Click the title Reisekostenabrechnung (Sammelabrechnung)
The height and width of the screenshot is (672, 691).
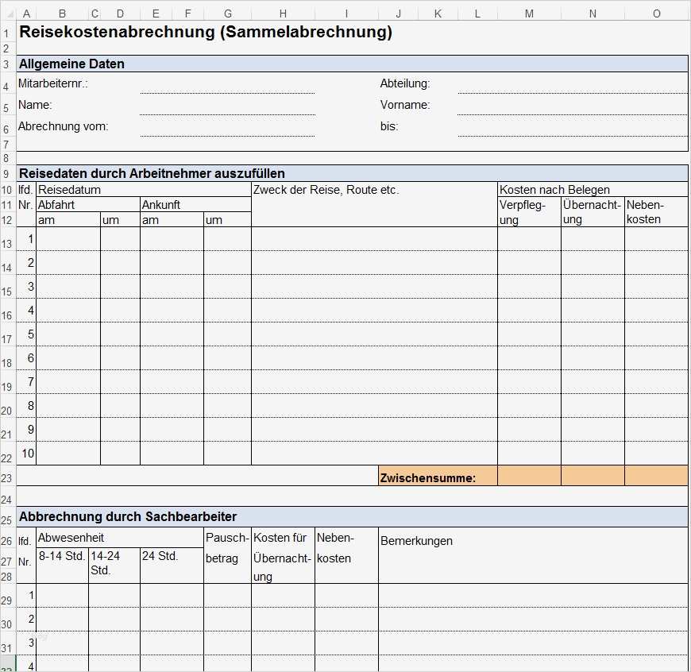pyautogui.click(x=207, y=33)
